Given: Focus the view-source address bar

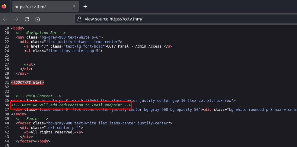Looking at the screenshot, I should pos(181,19).
